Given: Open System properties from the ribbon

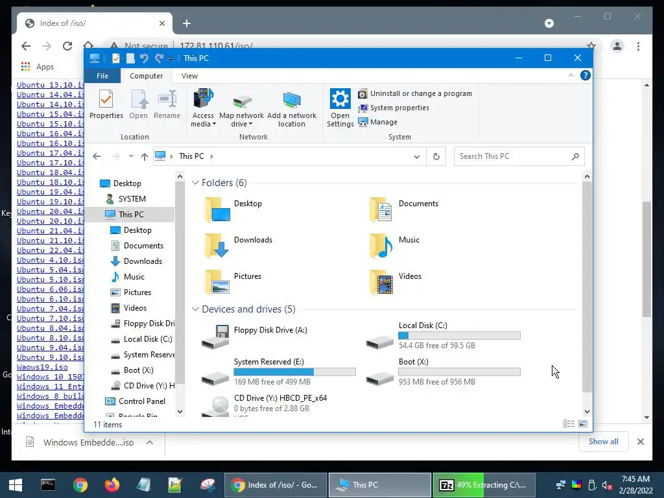Looking at the screenshot, I should point(394,108).
